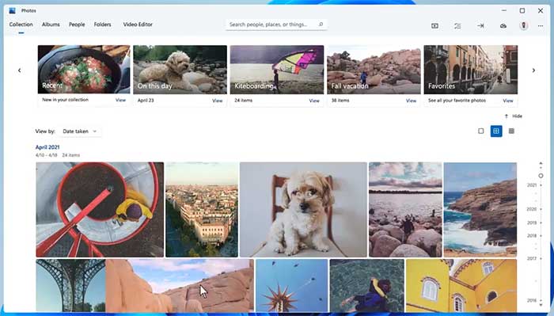Click View link under Recent
The image size is (554, 316).
coord(120,100)
